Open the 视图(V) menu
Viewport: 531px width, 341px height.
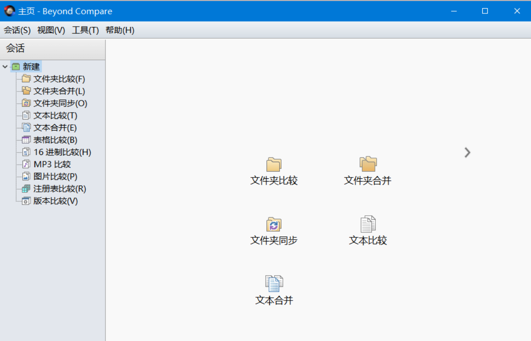pos(51,30)
